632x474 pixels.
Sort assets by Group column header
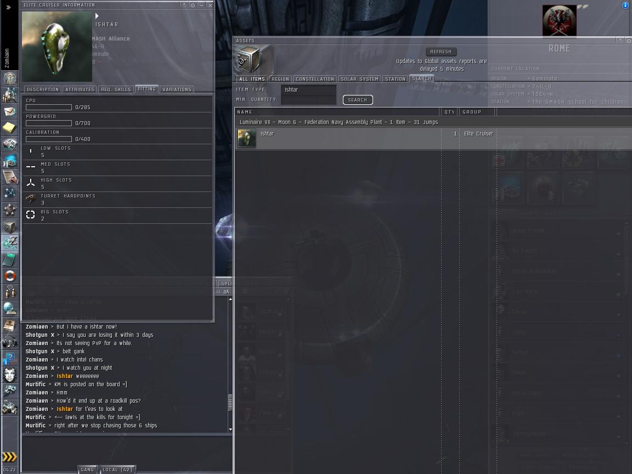tap(477, 112)
